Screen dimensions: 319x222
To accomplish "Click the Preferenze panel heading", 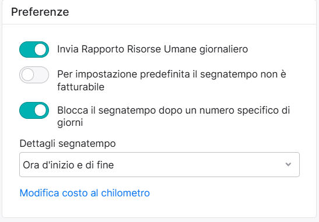I will coord(40,12).
